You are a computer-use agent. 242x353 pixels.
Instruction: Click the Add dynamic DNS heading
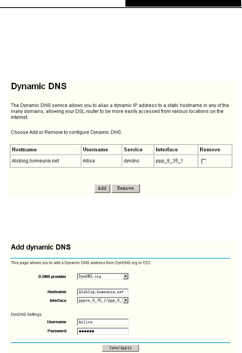click(x=41, y=247)
